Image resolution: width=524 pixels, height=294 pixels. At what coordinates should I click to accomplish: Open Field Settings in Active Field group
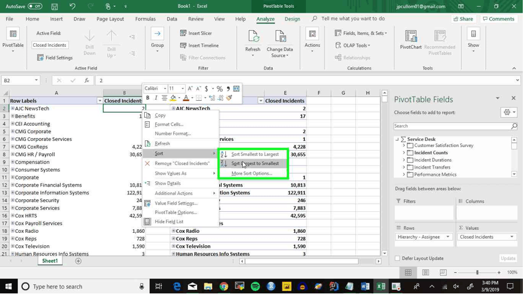click(55, 58)
